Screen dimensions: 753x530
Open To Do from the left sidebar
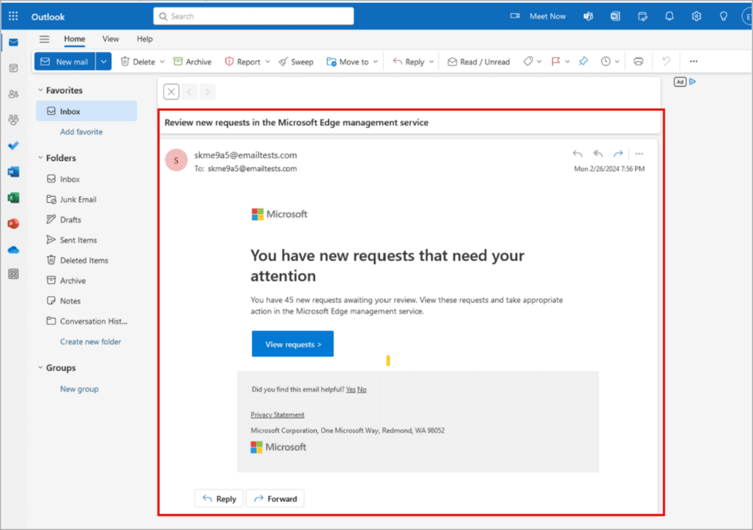pyautogui.click(x=14, y=146)
